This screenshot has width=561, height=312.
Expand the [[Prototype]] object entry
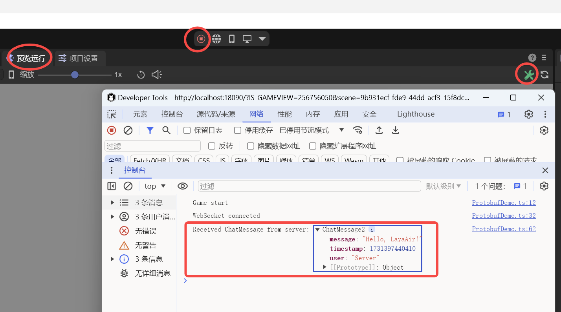325,267
